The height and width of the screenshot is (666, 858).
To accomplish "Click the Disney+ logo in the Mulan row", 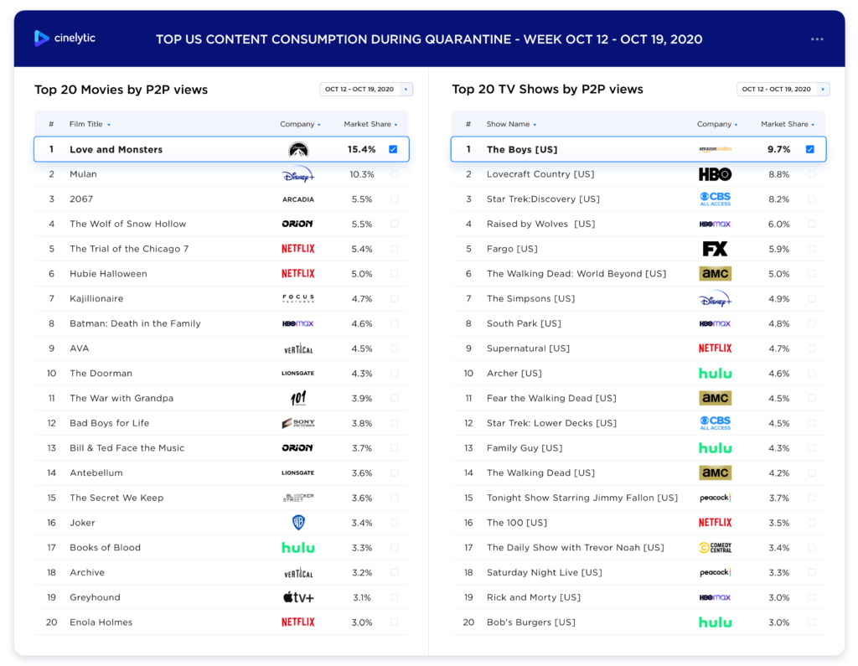I will (298, 174).
